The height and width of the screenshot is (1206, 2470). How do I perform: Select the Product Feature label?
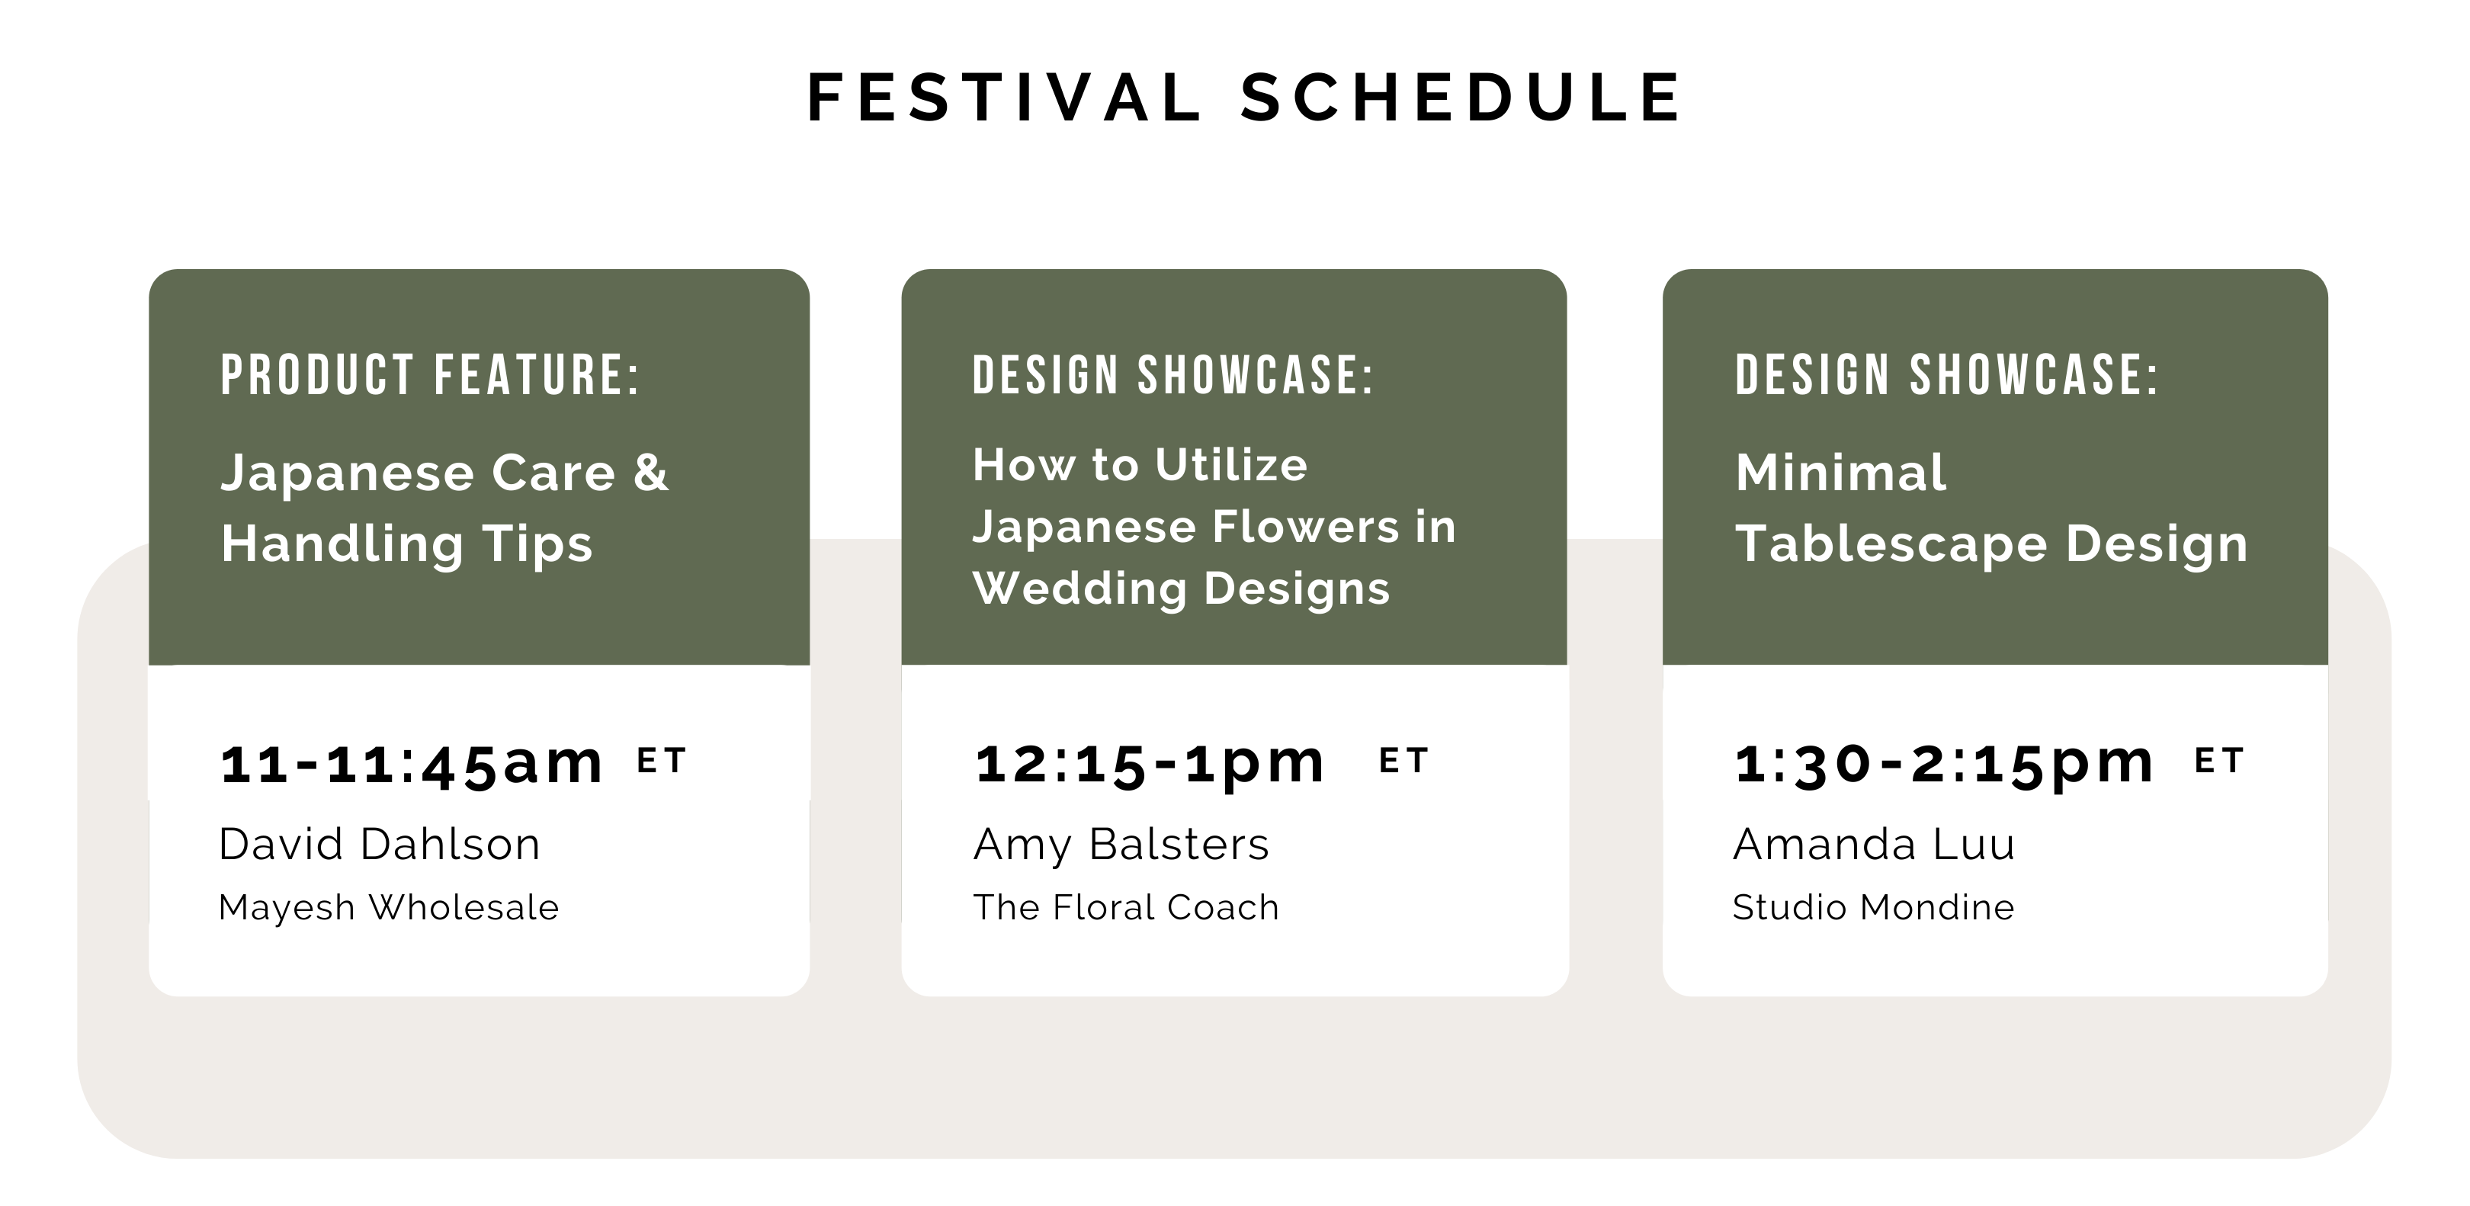tap(429, 375)
